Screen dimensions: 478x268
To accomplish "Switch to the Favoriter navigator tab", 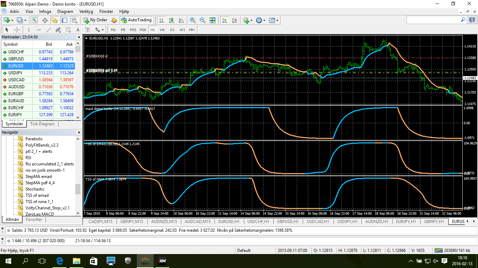I will pyautogui.click(x=34, y=219).
